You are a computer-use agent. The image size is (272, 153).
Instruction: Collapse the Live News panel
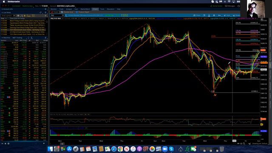2,12
